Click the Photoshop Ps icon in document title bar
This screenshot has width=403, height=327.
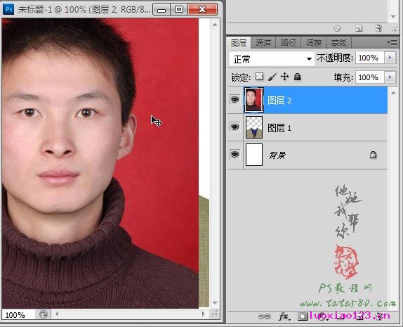tap(8, 10)
